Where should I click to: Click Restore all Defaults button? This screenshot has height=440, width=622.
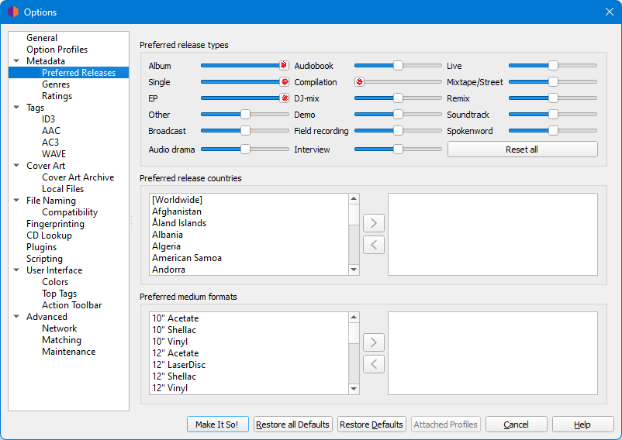tap(292, 425)
